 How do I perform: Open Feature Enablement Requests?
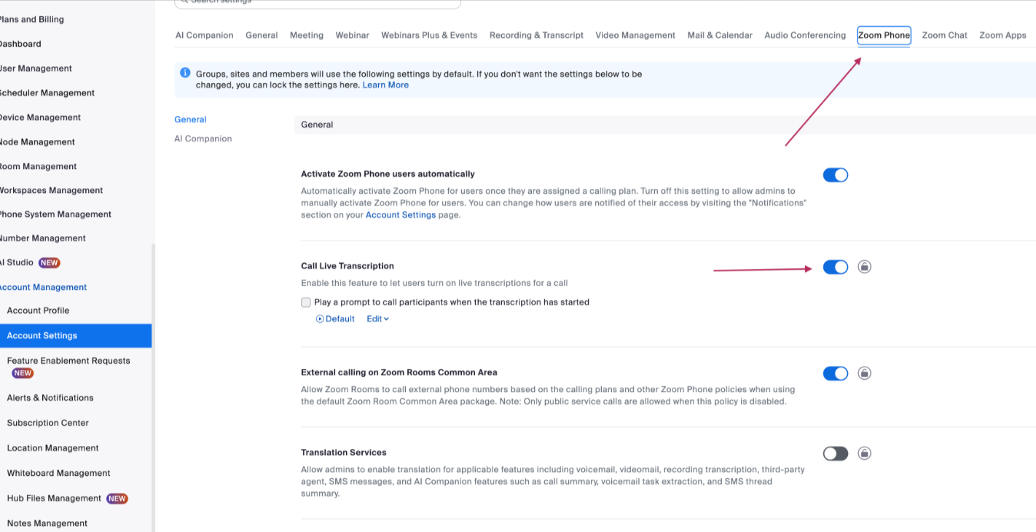(x=68, y=361)
